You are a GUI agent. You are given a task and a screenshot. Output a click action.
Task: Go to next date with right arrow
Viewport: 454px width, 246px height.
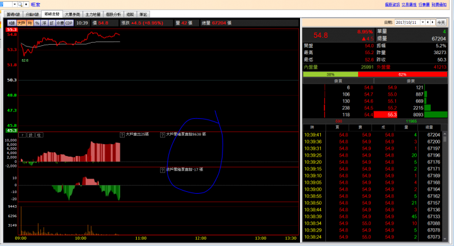(x=433, y=22)
